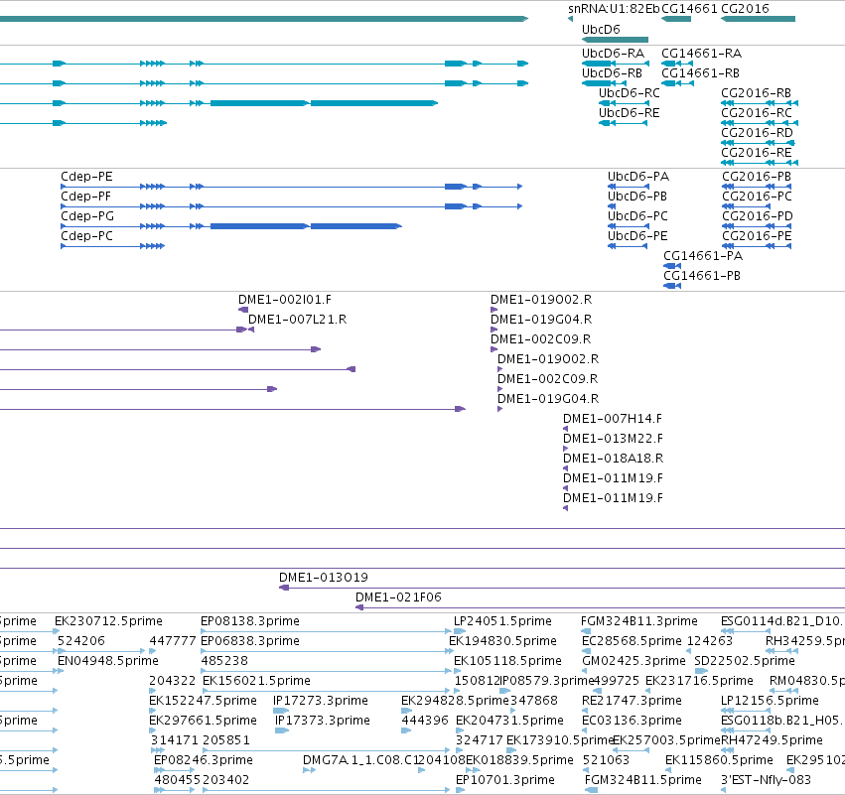This screenshot has height=795, width=845.
Task: Select the CG14661 gene label in top track
Action: [x=689, y=9]
